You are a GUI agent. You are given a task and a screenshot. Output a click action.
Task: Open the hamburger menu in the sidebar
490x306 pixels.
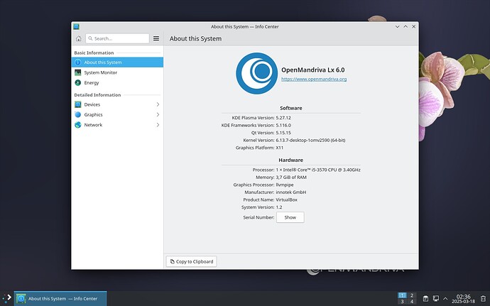(x=156, y=38)
